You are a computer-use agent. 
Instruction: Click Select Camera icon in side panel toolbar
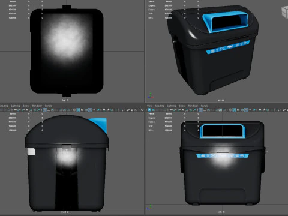[170, 110]
